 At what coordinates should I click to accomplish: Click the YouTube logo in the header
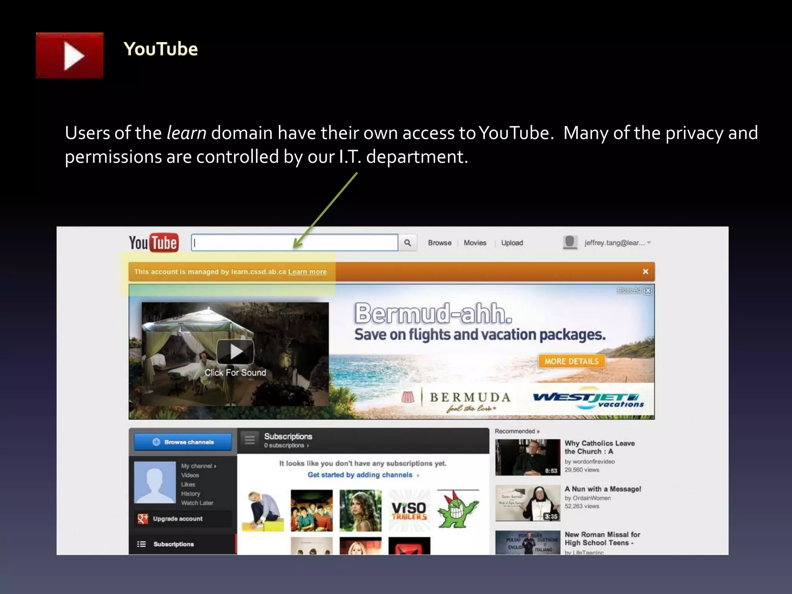[154, 243]
